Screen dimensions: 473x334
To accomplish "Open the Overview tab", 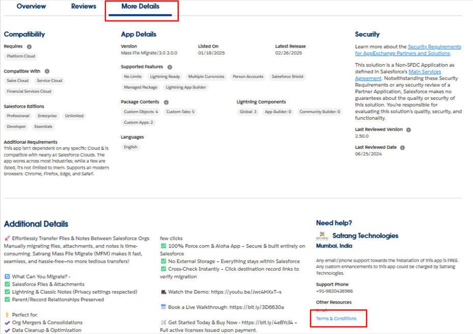I will pyautogui.click(x=31, y=6).
